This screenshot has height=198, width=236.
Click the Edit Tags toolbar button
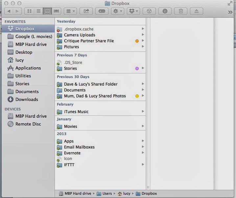102,11
